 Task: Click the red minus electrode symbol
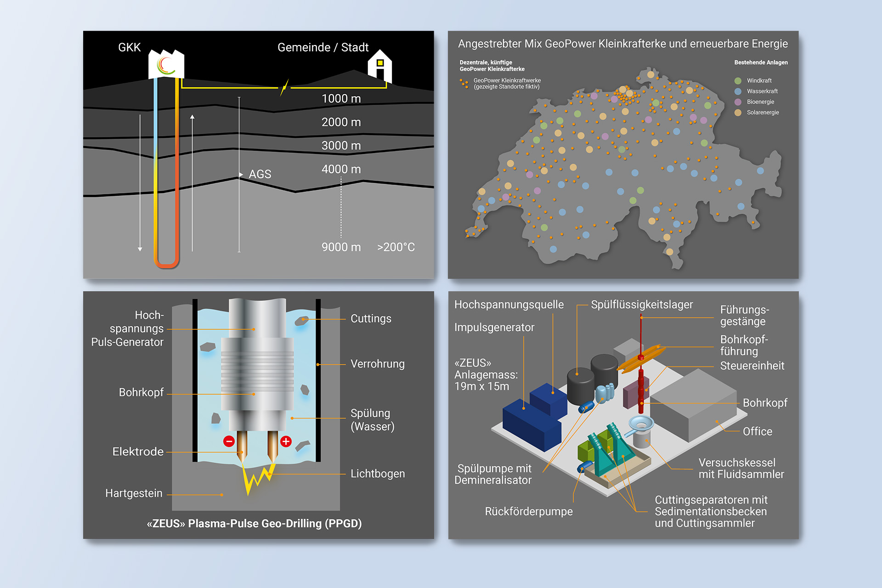[x=229, y=441]
